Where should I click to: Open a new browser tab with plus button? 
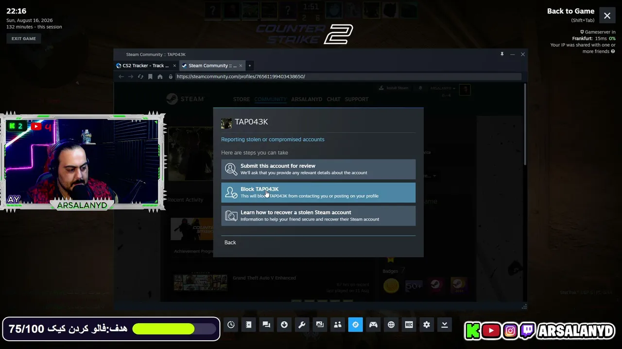(250, 65)
